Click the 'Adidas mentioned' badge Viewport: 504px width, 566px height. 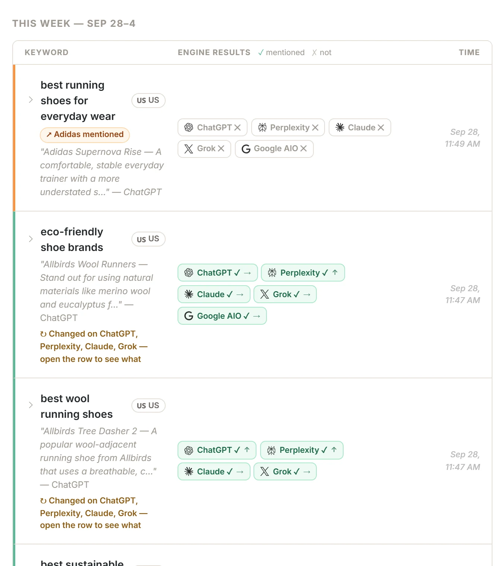pyautogui.click(x=85, y=135)
